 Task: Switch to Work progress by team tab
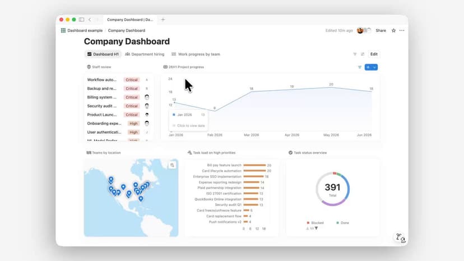196,54
